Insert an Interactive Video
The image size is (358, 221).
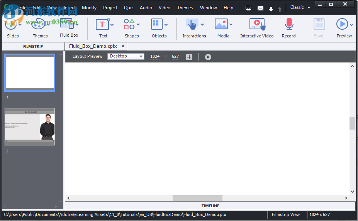(x=257, y=24)
